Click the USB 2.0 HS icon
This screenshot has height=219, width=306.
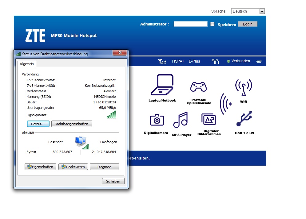(x=244, y=119)
